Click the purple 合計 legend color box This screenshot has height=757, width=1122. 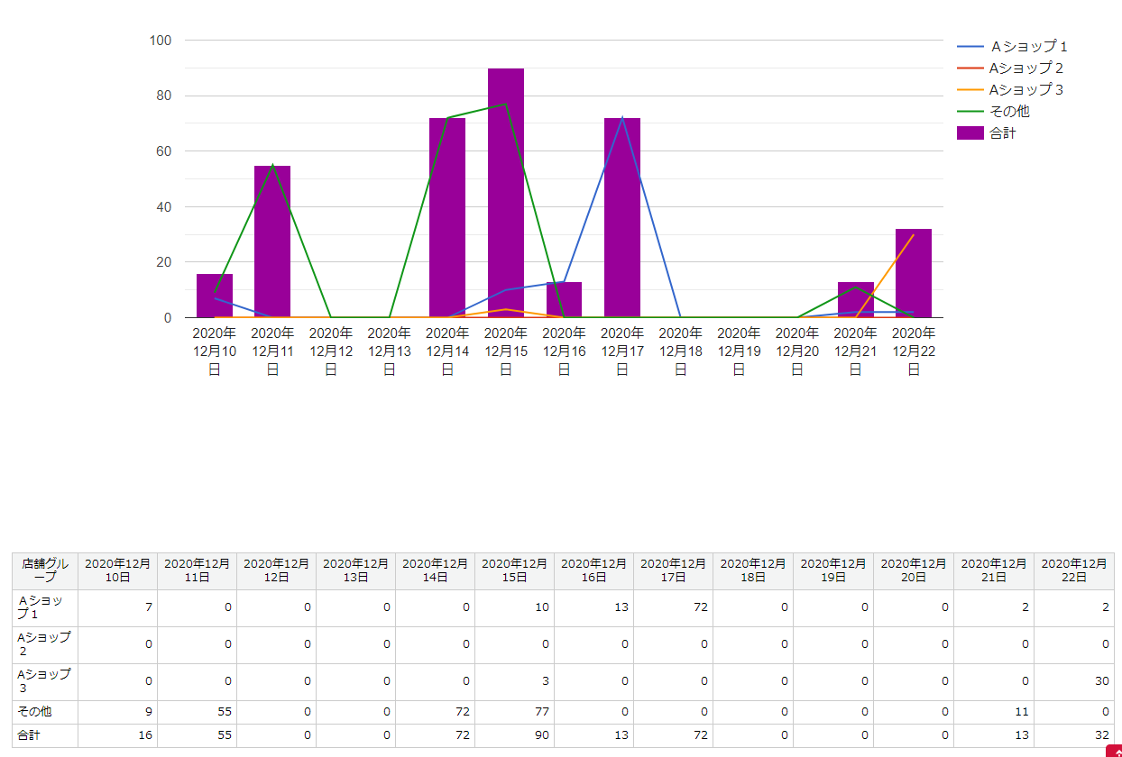[x=970, y=133]
